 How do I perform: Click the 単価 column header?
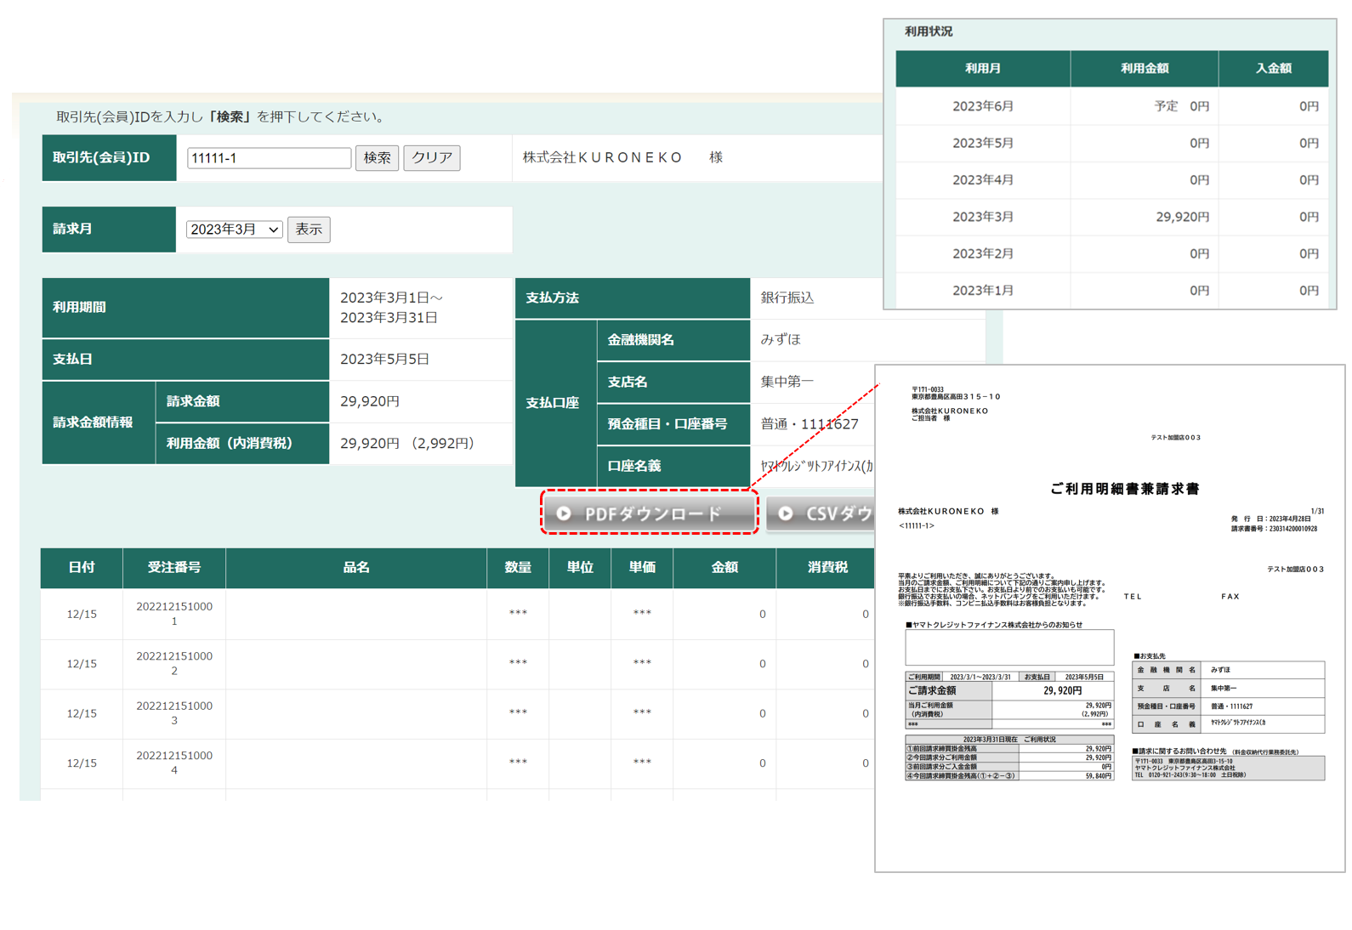click(x=642, y=568)
